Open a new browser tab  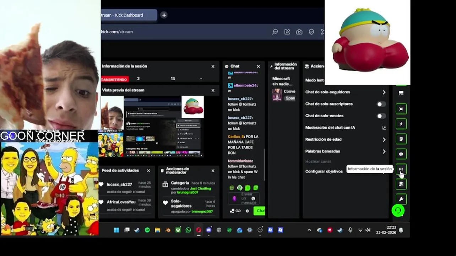coord(164,15)
